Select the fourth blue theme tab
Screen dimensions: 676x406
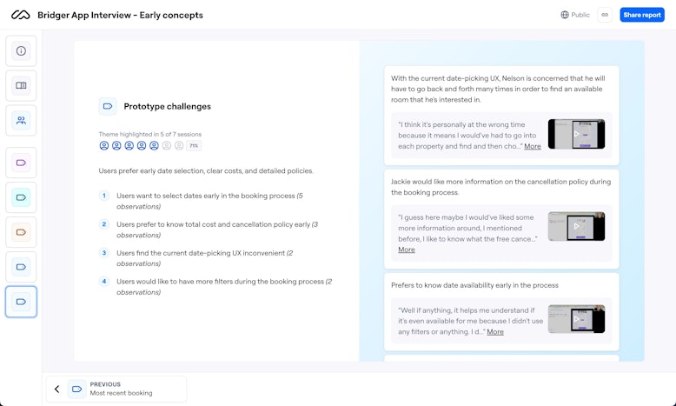click(21, 267)
